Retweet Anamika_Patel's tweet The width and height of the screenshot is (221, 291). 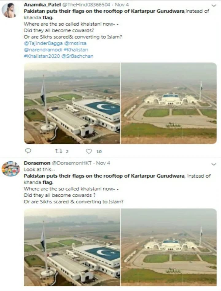pos(59,151)
